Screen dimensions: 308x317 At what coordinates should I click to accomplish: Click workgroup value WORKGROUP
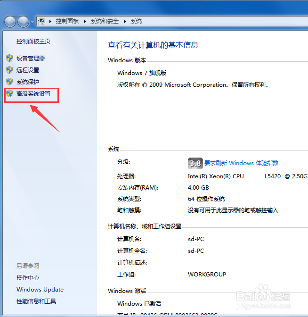[x=207, y=275]
